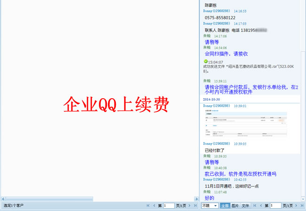Go to last page in chat history pager
Viewport: 306px width, 211px height.
pos(302,205)
